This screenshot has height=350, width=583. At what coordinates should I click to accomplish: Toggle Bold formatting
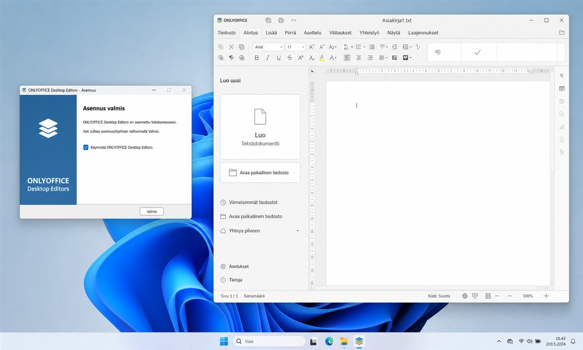257,58
